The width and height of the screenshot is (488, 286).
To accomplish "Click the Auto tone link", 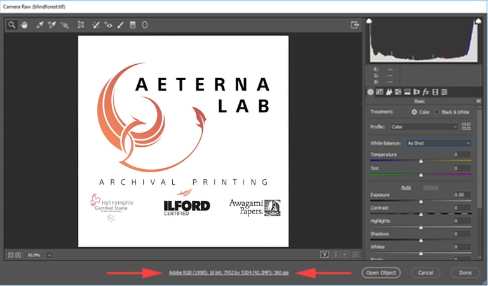I will pyautogui.click(x=406, y=187).
